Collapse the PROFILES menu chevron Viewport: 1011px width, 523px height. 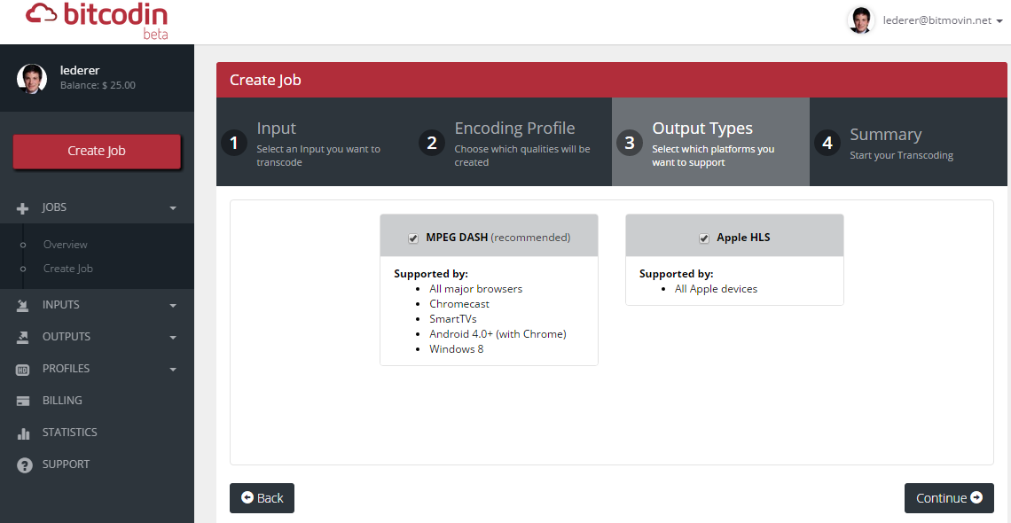pos(174,368)
